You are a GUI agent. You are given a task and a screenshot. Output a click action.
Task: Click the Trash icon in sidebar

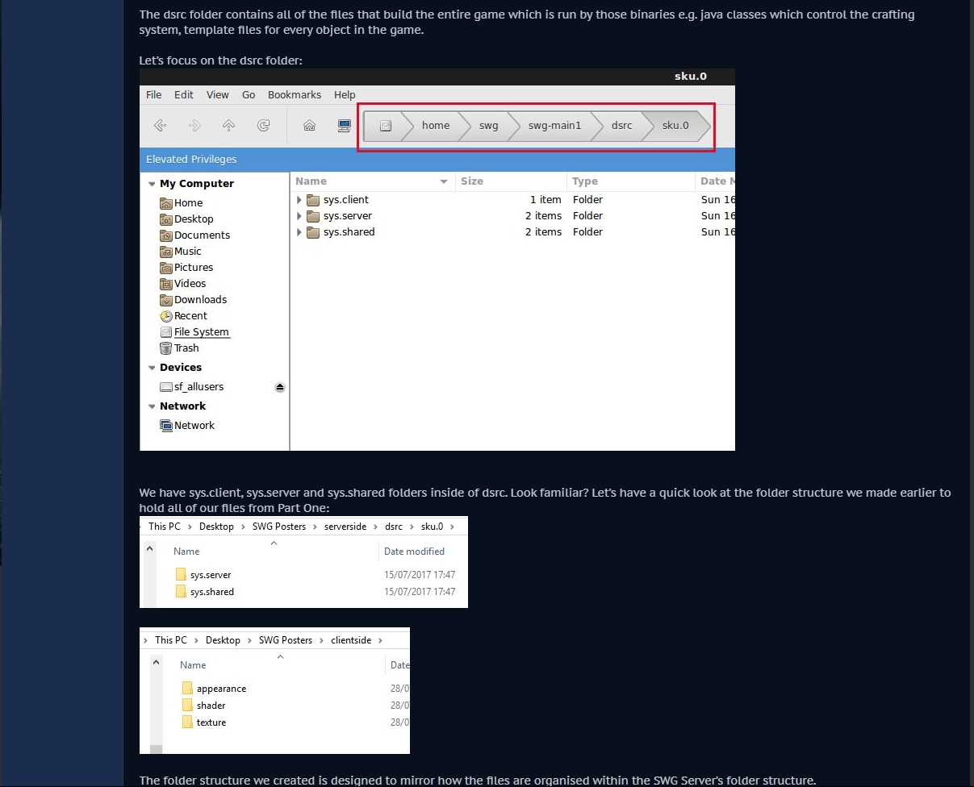166,348
